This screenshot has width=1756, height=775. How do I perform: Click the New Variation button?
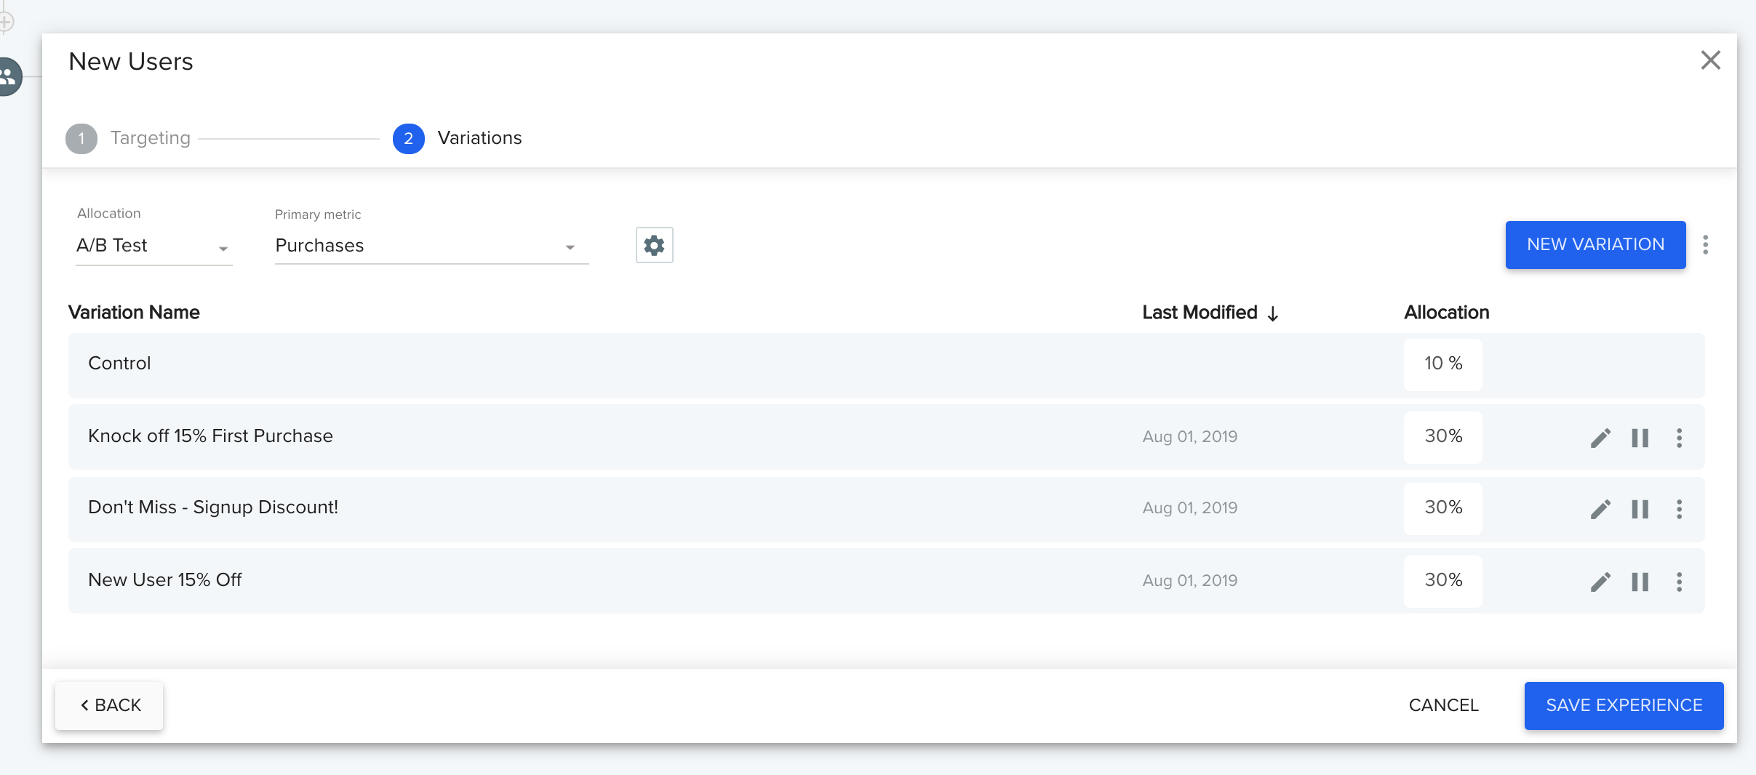1595,245
